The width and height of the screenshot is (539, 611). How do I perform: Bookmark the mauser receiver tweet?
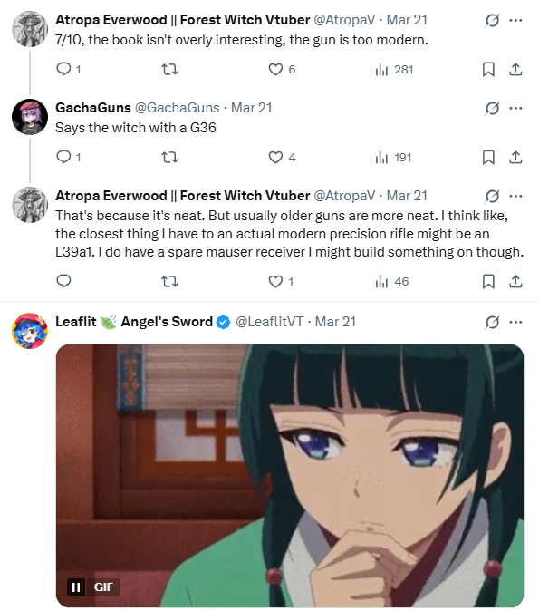coord(488,281)
